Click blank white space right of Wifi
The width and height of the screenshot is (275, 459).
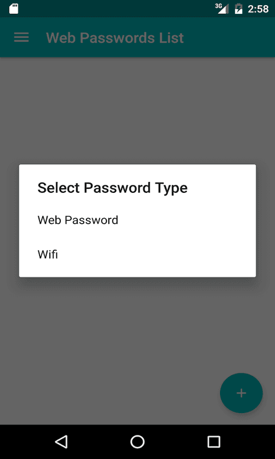(156, 254)
